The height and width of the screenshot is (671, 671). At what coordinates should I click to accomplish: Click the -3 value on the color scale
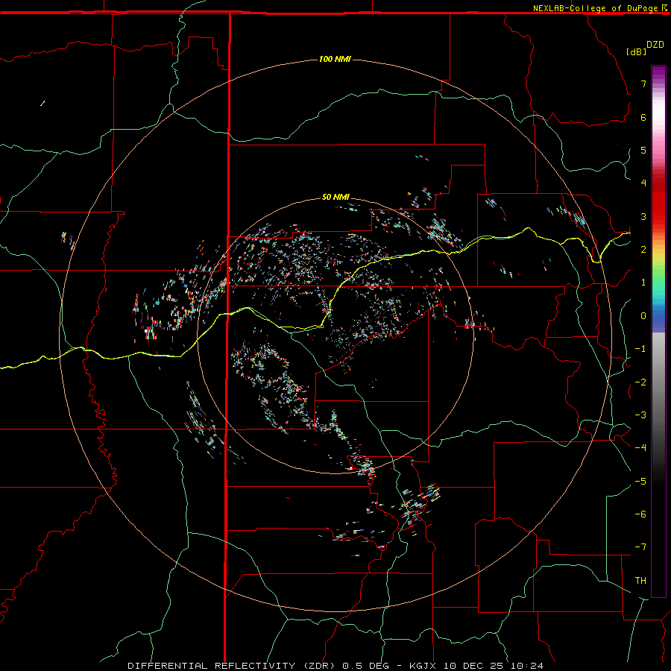(x=640, y=415)
